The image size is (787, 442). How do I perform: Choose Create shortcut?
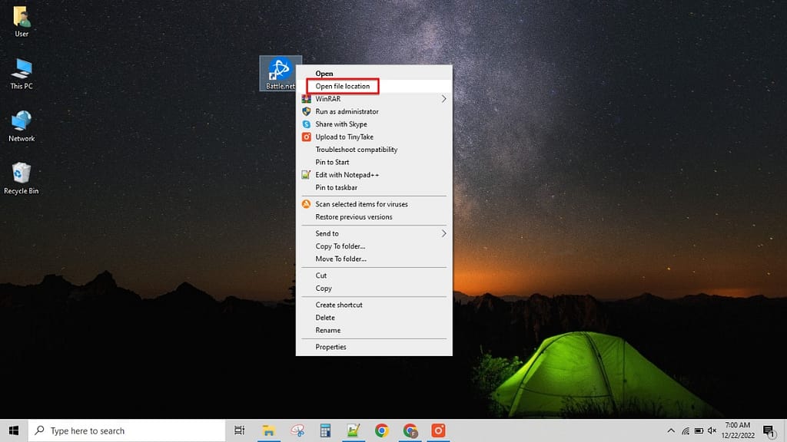click(374, 305)
